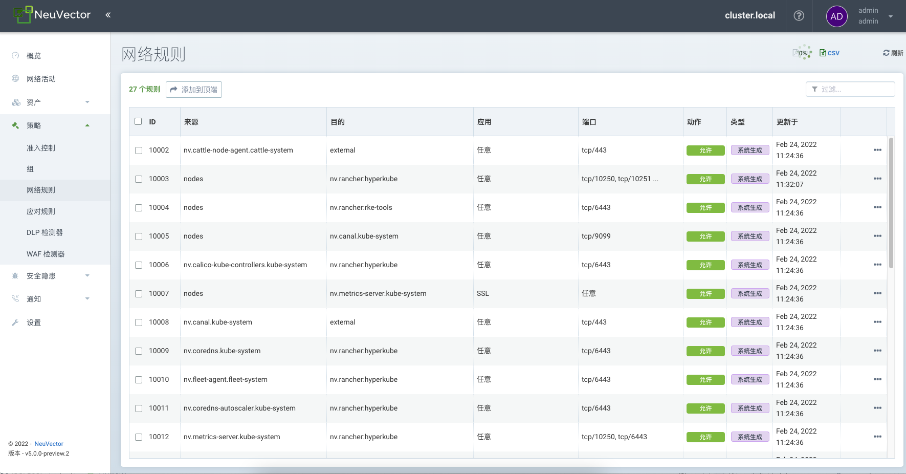This screenshot has height=474, width=906.
Task: Open the NeuVector footer link
Action: click(49, 444)
